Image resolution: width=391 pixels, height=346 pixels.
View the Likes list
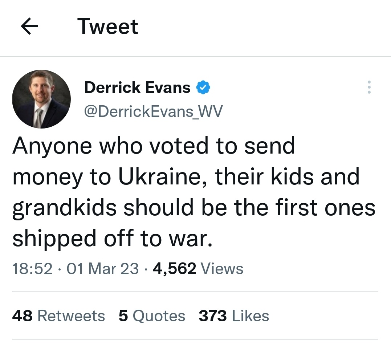[234, 316]
